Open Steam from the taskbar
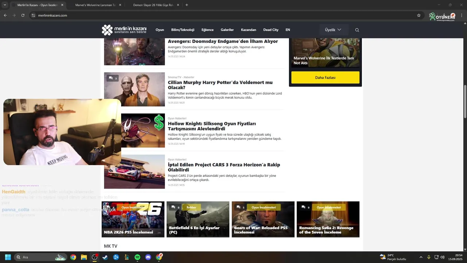 pos(105,257)
